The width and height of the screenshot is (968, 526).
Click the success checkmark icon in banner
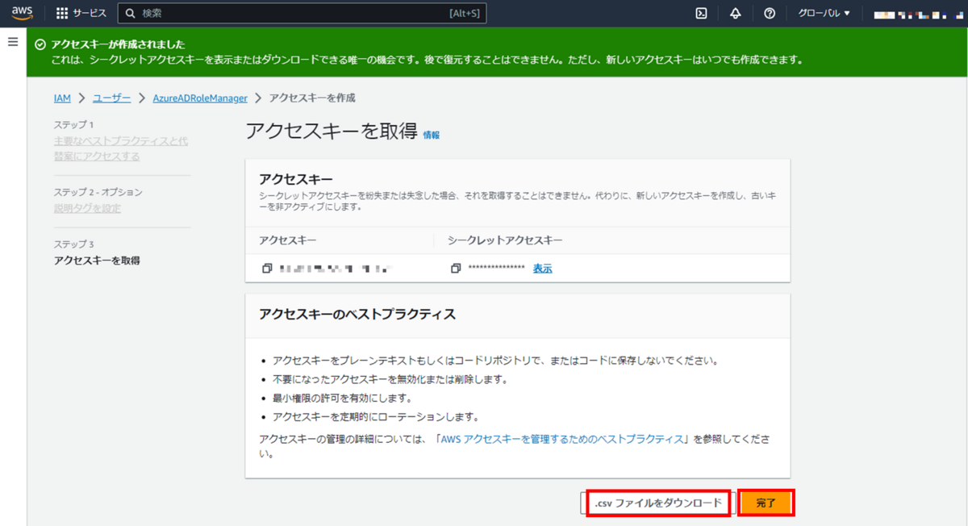pos(40,44)
